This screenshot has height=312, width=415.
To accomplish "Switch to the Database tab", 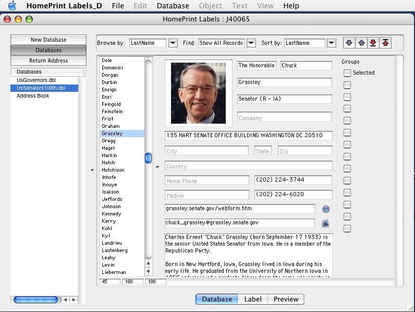I will point(217,299).
